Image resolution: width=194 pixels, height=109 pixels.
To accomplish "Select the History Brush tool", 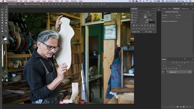I will pyautogui.click(x=6, y=18).
